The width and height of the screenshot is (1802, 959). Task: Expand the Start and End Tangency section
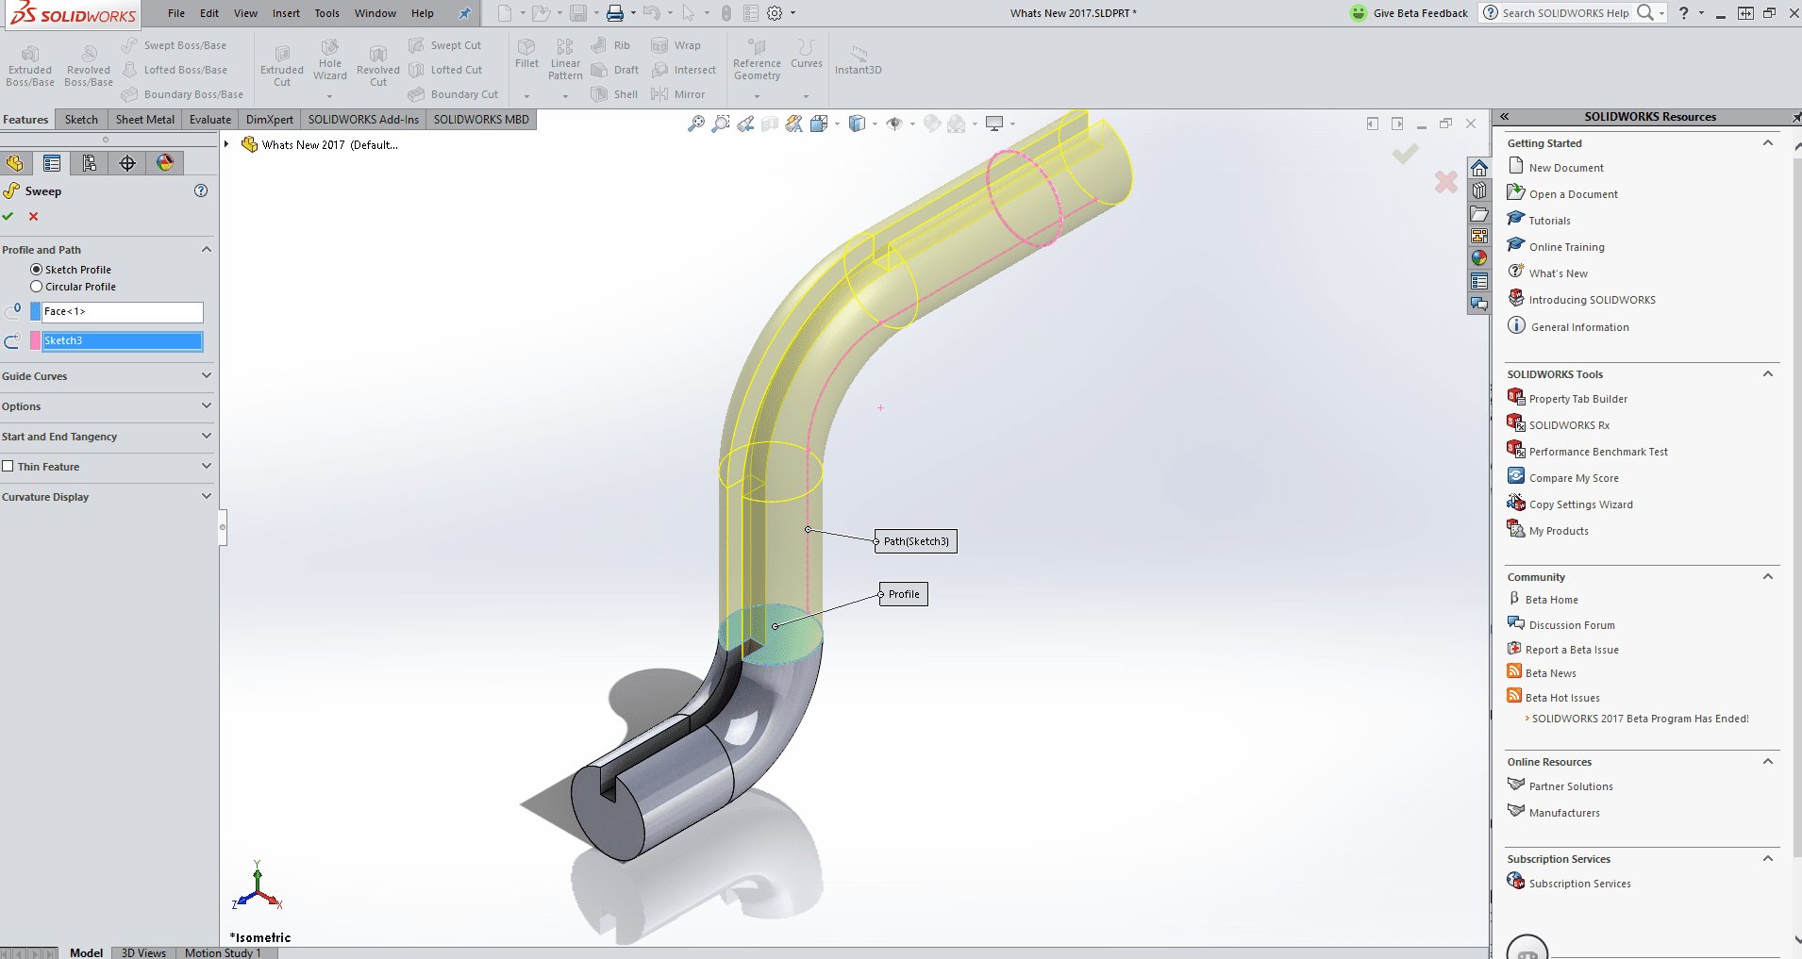(x=206, y=437)
